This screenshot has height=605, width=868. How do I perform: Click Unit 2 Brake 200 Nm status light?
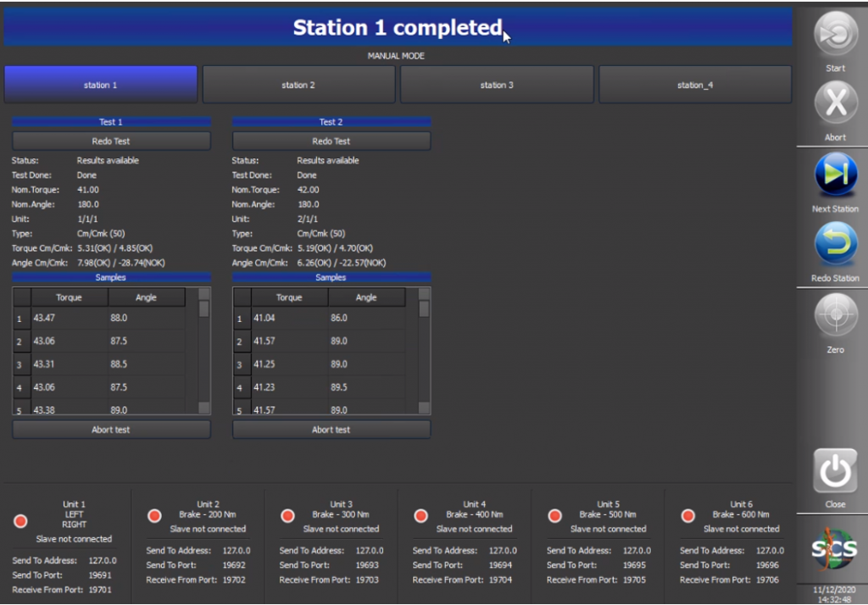coord(154,515)
